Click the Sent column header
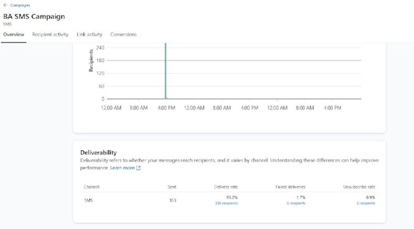 click(172, 187)
